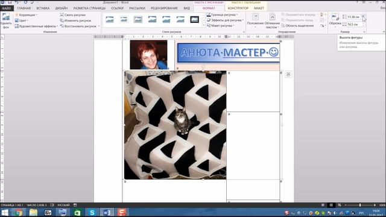Switch to the КОНСТРУКТОР table tab
The image size is (386, 217).
238,8
